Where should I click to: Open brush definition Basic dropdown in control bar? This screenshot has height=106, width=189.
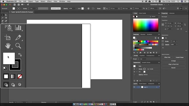(62, 9)
